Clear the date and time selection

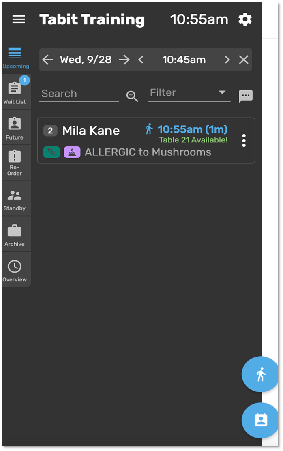(244, 60)
